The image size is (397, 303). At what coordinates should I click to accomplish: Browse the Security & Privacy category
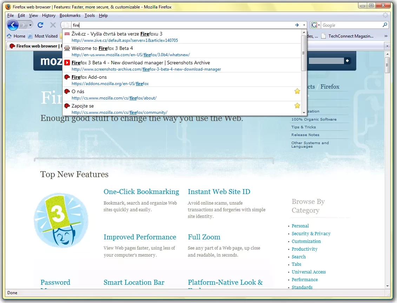point(311,233)
